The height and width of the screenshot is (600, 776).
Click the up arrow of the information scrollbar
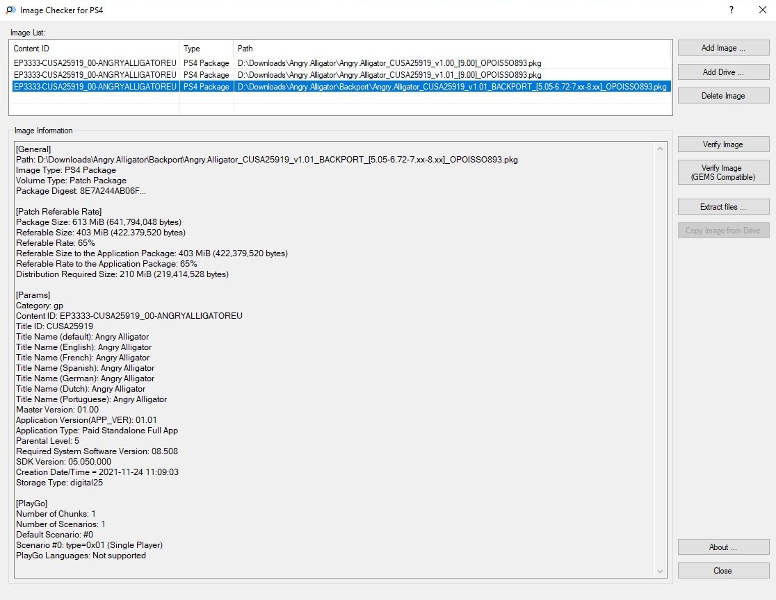[x=660, y=149]
